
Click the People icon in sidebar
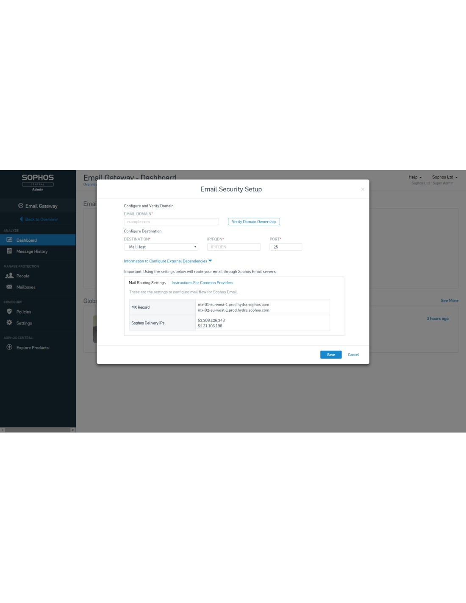[x=9, y=276]
